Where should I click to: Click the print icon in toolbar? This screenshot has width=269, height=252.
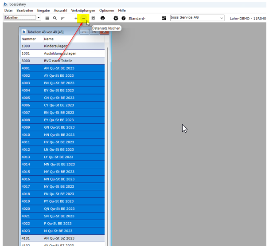point(103,18)
